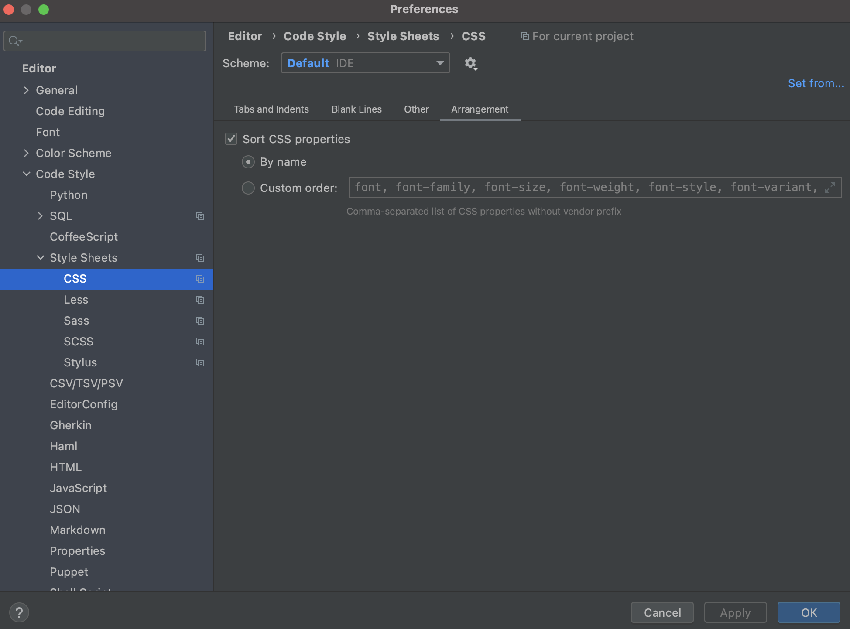This screenshot has height=629, width=850.
Task: Click the project-level icon beside Stylus
Action: point(200,362)
